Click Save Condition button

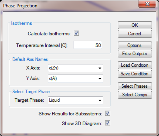click(x=135, y=74)
